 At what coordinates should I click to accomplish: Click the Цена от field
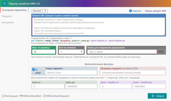pyautogui.click(x=48, y=86)
